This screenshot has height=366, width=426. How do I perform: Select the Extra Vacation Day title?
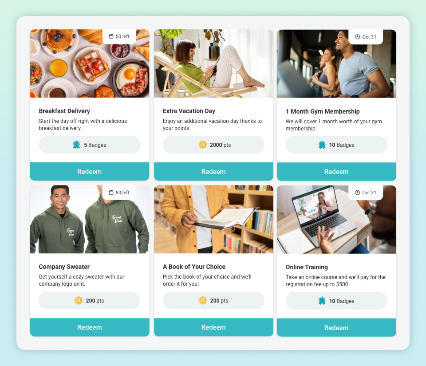tap(189, 111)
